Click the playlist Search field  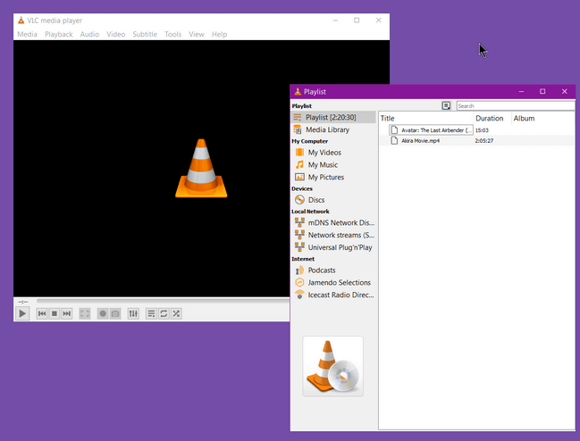pos(516,106)
